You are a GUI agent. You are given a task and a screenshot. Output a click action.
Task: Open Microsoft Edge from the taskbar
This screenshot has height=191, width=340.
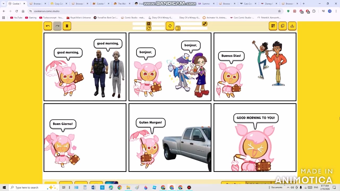click(111, 188)
